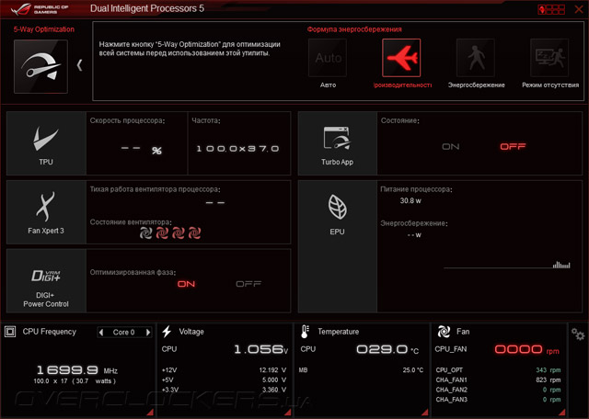589x419 pixels.
Task: Expand the Temperature panel corner triangle
Action: 425,413
